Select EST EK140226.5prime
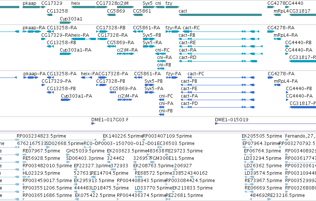Viewport: 316px width, 201px height. tap(123, 136)
